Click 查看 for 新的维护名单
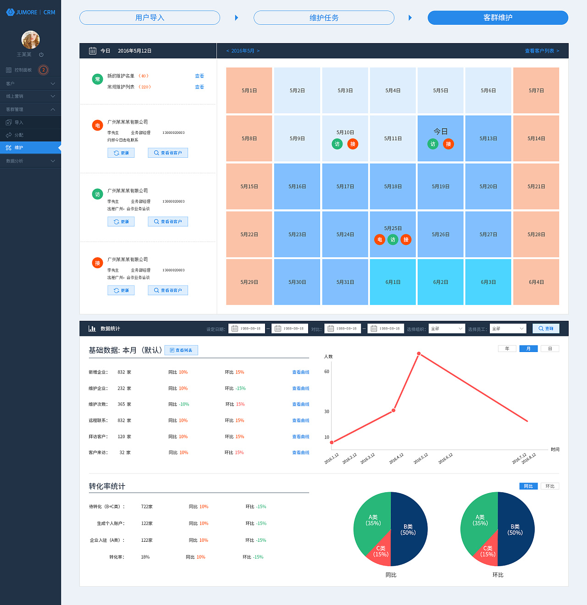This screenshot has height=605, width=587. point(199,76)
